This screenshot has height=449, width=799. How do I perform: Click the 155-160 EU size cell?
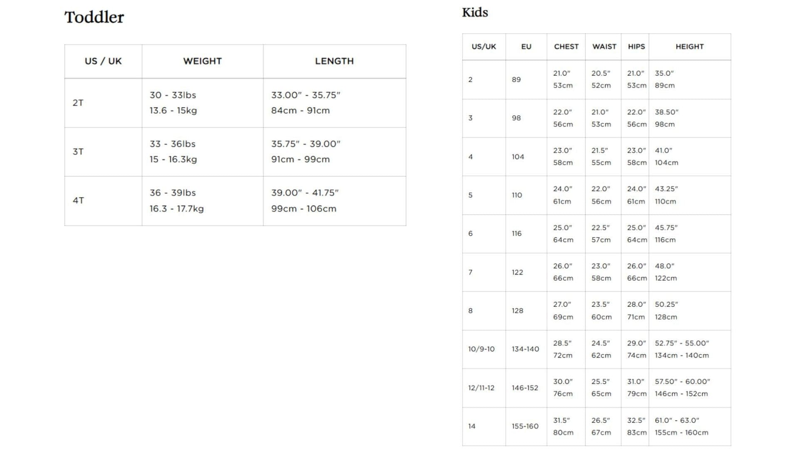click(525, 426)
